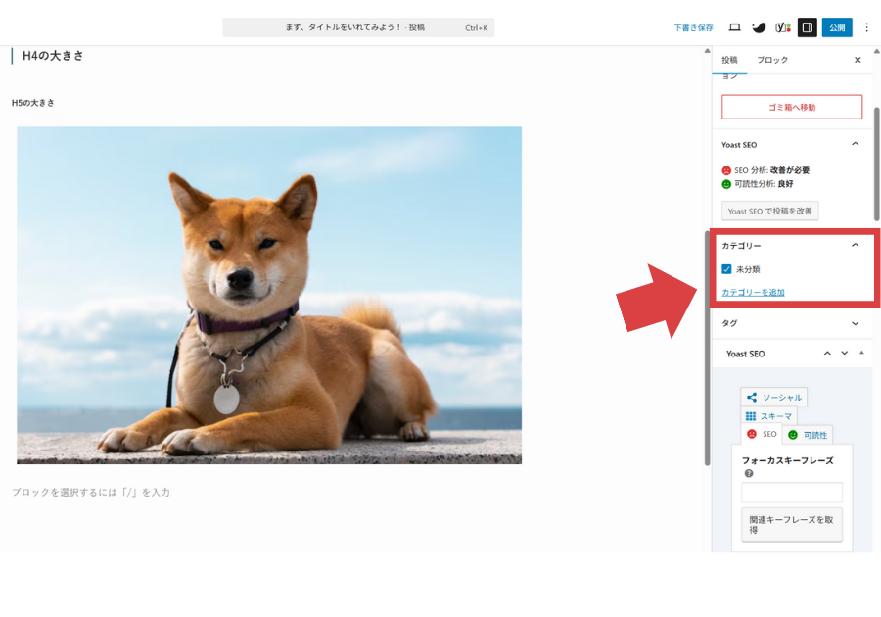Click the Shiba Inu dog image
The height and width of the screenshot is (617, 881).
[269, 295]
